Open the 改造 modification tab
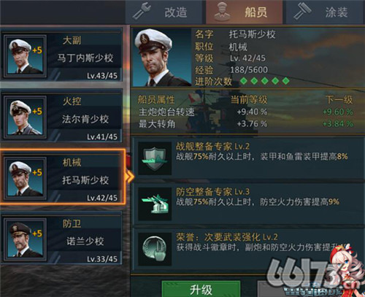 pos(164,12)
